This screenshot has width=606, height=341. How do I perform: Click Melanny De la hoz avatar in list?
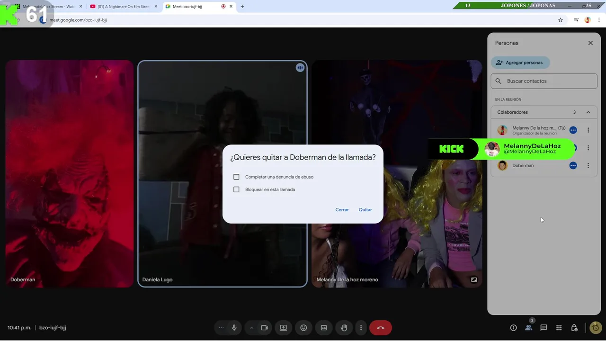click(x=503, y=130)
